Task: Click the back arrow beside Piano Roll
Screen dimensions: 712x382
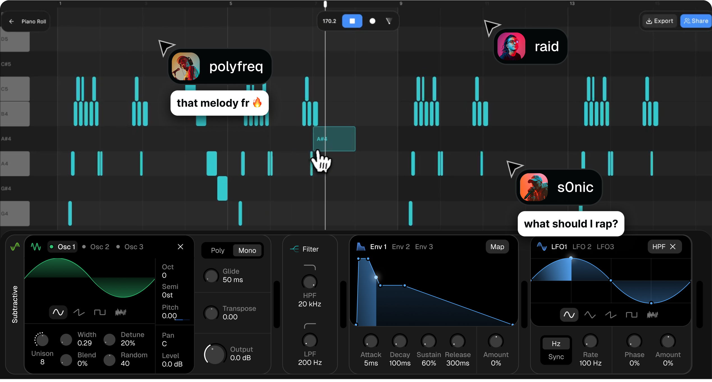Action: pos(12,21)
